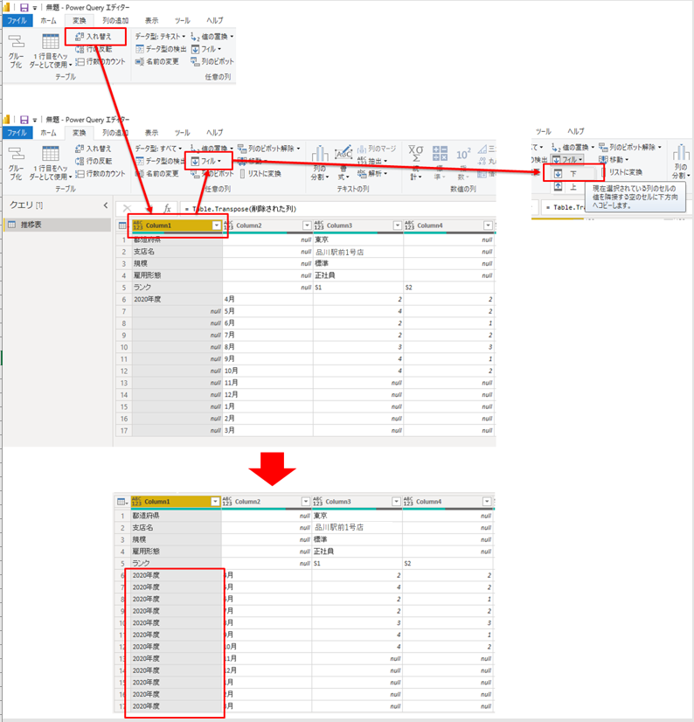
Task: Click the Column1 header in the lower table
Action: 166,502
